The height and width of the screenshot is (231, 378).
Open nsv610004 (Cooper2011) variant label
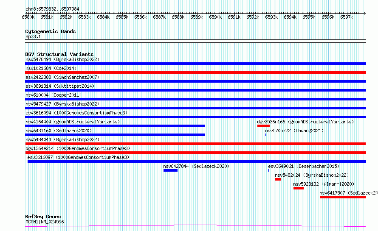pos(54,95)
